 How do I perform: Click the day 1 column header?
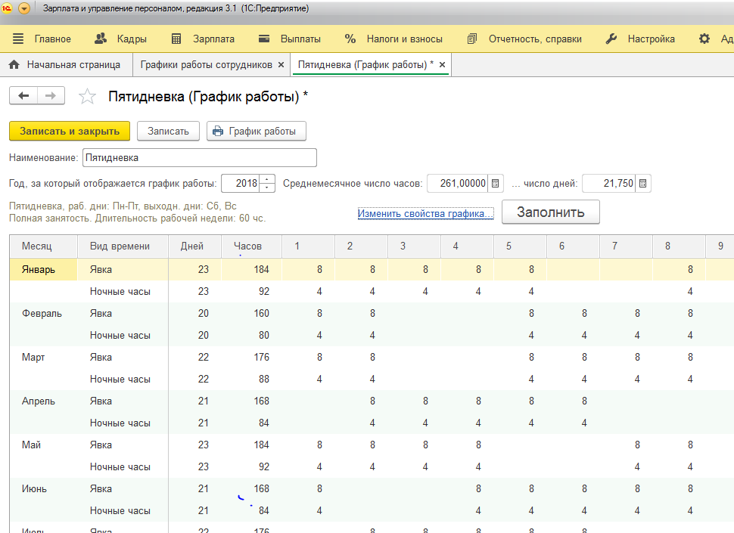tap(309, 246)
